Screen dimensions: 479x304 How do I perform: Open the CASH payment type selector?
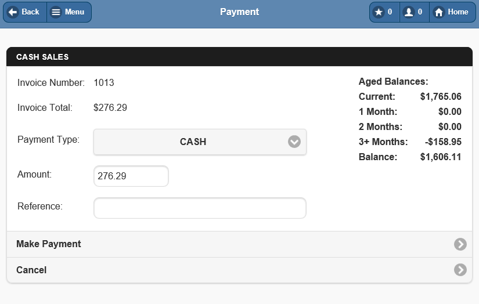pyautogui.click(x=193, y=142)
